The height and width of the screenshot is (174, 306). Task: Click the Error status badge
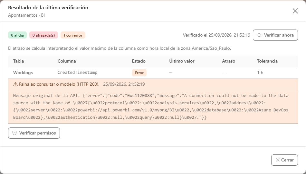[139, 73]
